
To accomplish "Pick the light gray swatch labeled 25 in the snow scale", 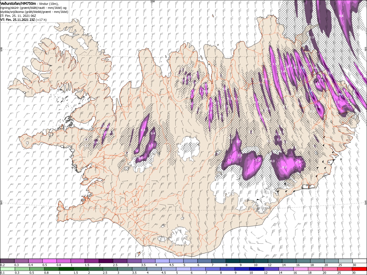I will coord(345,261).
